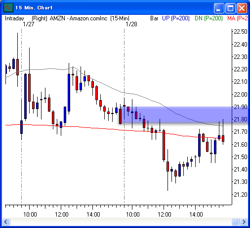The height and width of the screenshot is (228, 250).
Task: Click the Bar chart type label
Action: coord(154,18)
